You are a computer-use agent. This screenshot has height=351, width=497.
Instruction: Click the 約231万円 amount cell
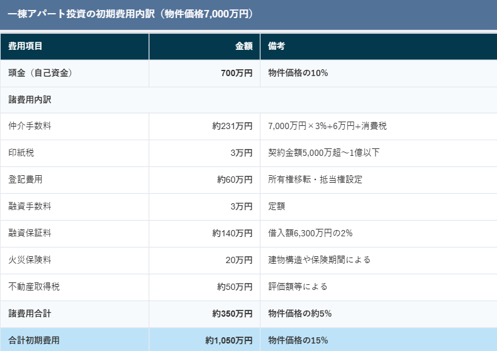coord(232,126)
